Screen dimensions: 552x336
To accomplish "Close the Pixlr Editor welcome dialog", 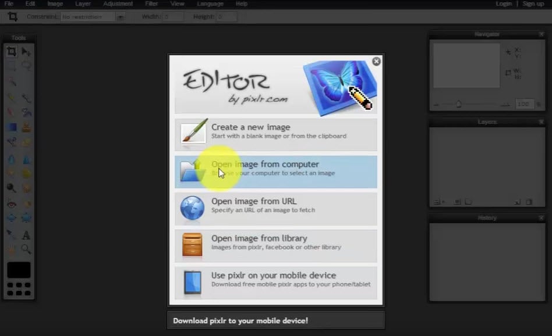I will tap(376, 62).
